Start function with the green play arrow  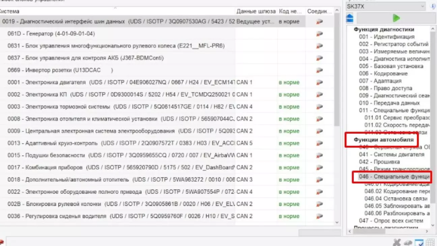coord(397,18)
